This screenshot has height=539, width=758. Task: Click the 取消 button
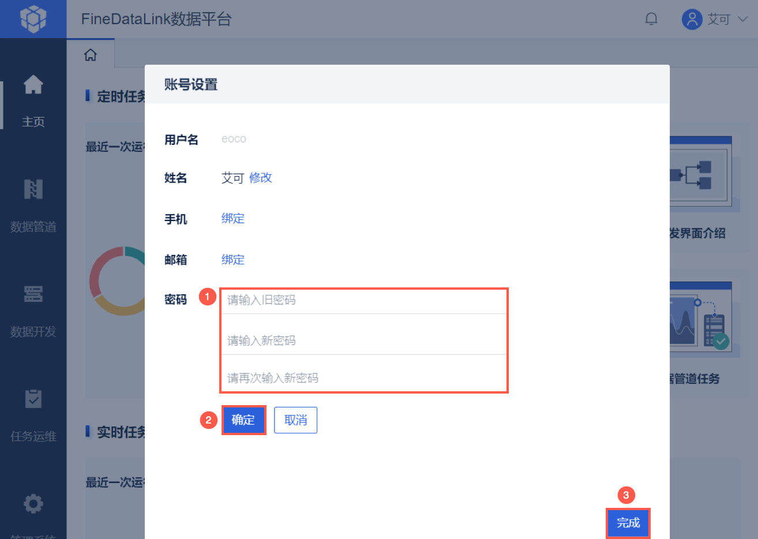coord(295,420)
